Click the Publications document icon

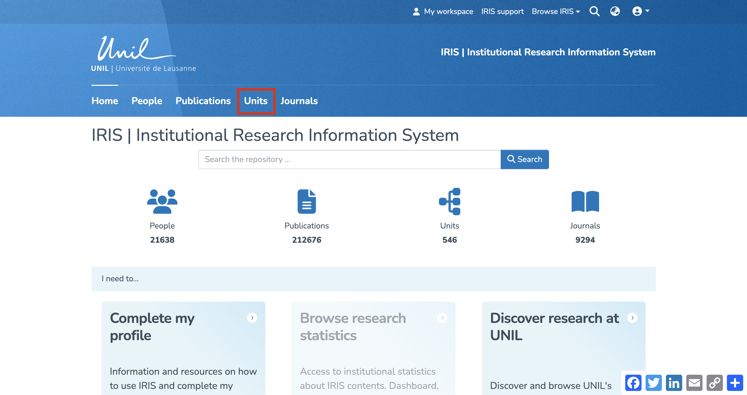[307, 201]
